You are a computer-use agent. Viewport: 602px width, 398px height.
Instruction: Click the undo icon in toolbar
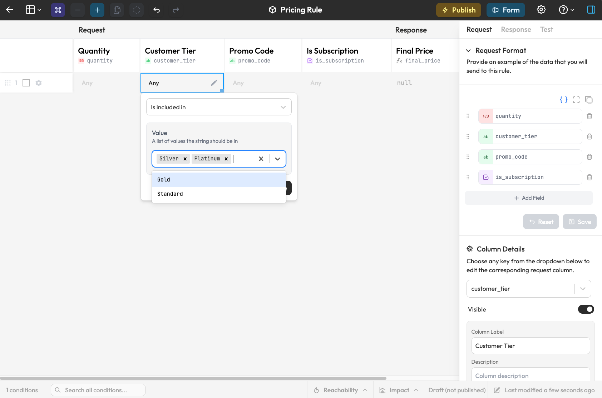click(x=157, y=10)
